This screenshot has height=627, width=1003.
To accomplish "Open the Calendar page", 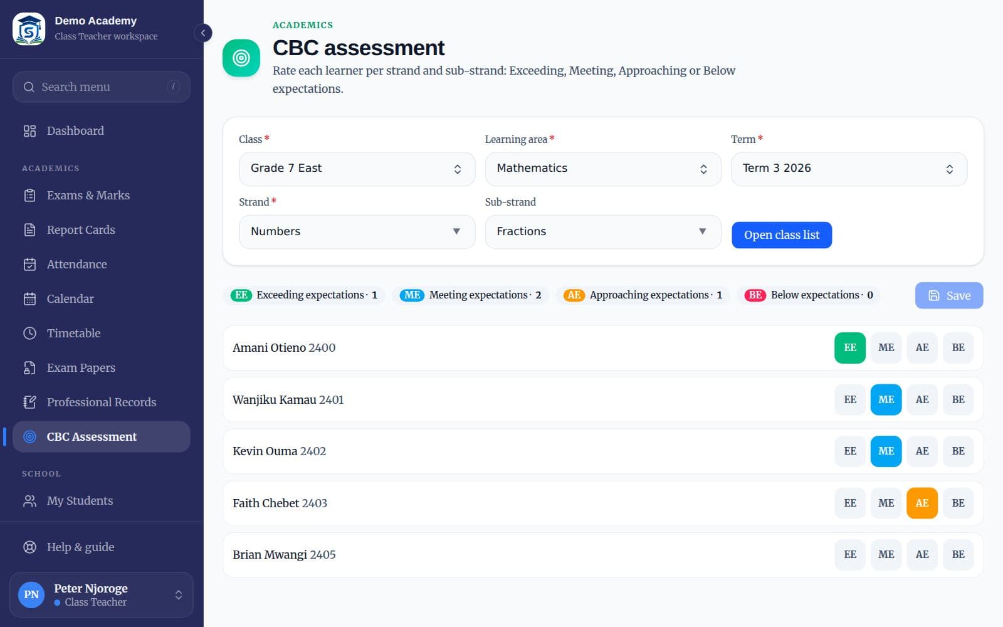I will 102,299.
